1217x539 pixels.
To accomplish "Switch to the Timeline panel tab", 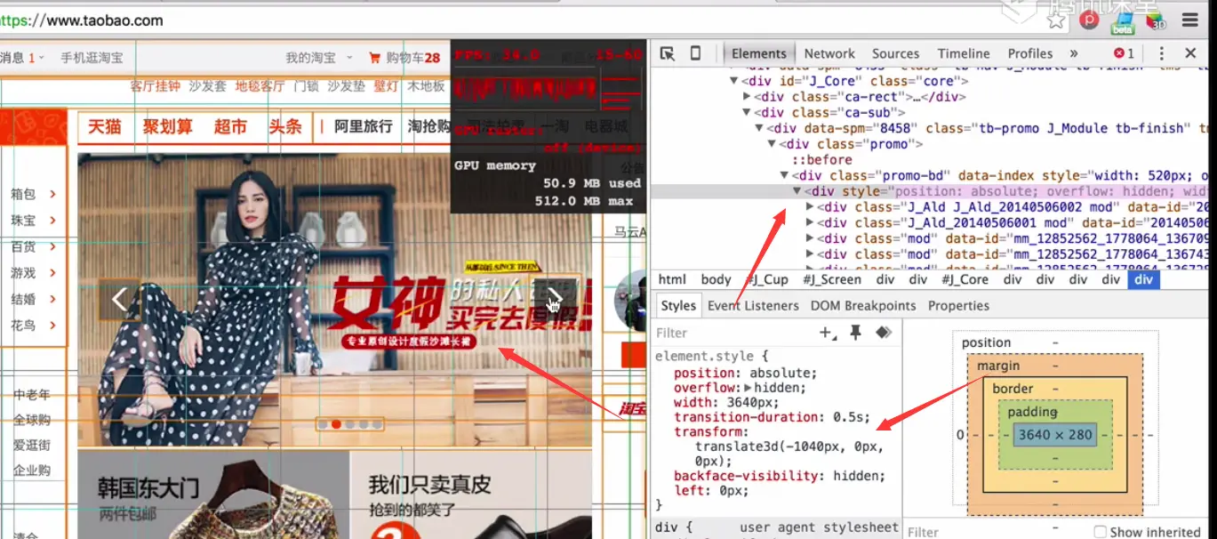I will click(963, 53).
